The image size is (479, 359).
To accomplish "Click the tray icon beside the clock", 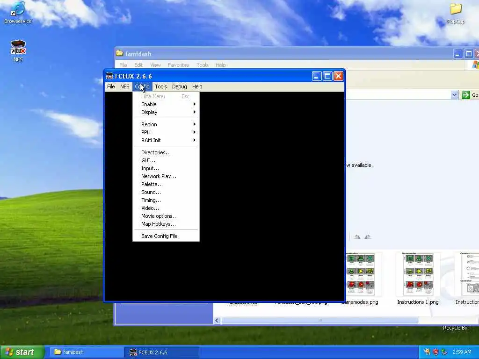I will [x=444, y=352].
